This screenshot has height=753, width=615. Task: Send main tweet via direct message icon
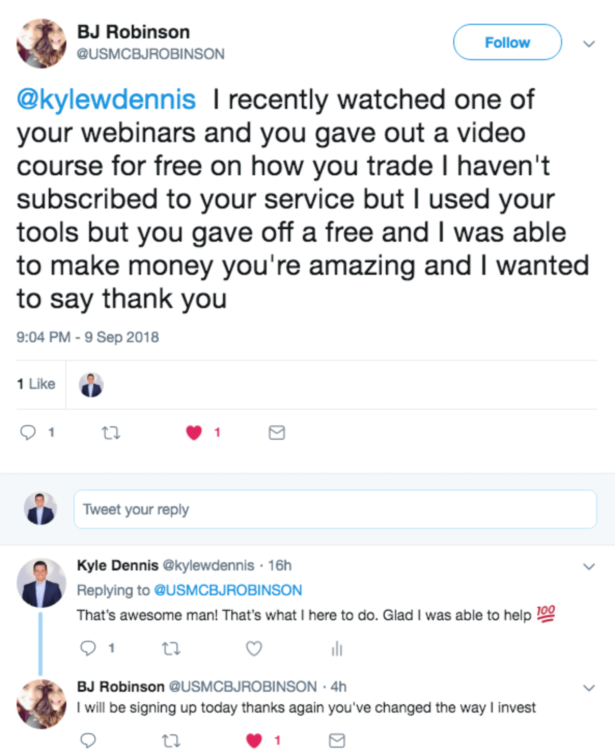pos(276,432)
